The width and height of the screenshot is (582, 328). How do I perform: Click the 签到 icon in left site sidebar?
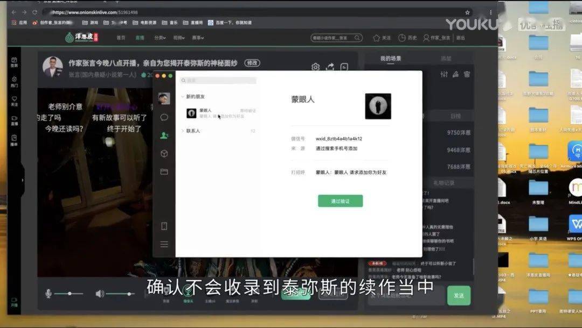click(x=14, y=62)
